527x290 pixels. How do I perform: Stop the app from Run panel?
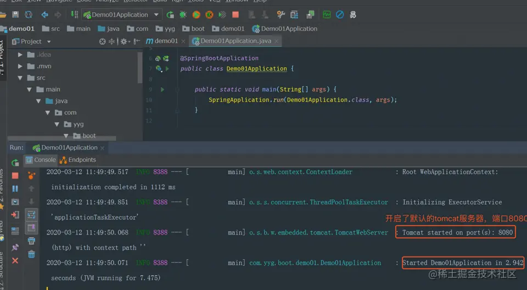[15, 176]
